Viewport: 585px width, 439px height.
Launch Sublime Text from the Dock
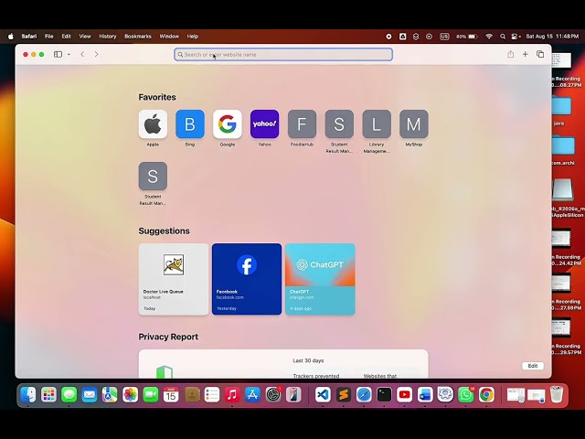(x=344, y=394)
